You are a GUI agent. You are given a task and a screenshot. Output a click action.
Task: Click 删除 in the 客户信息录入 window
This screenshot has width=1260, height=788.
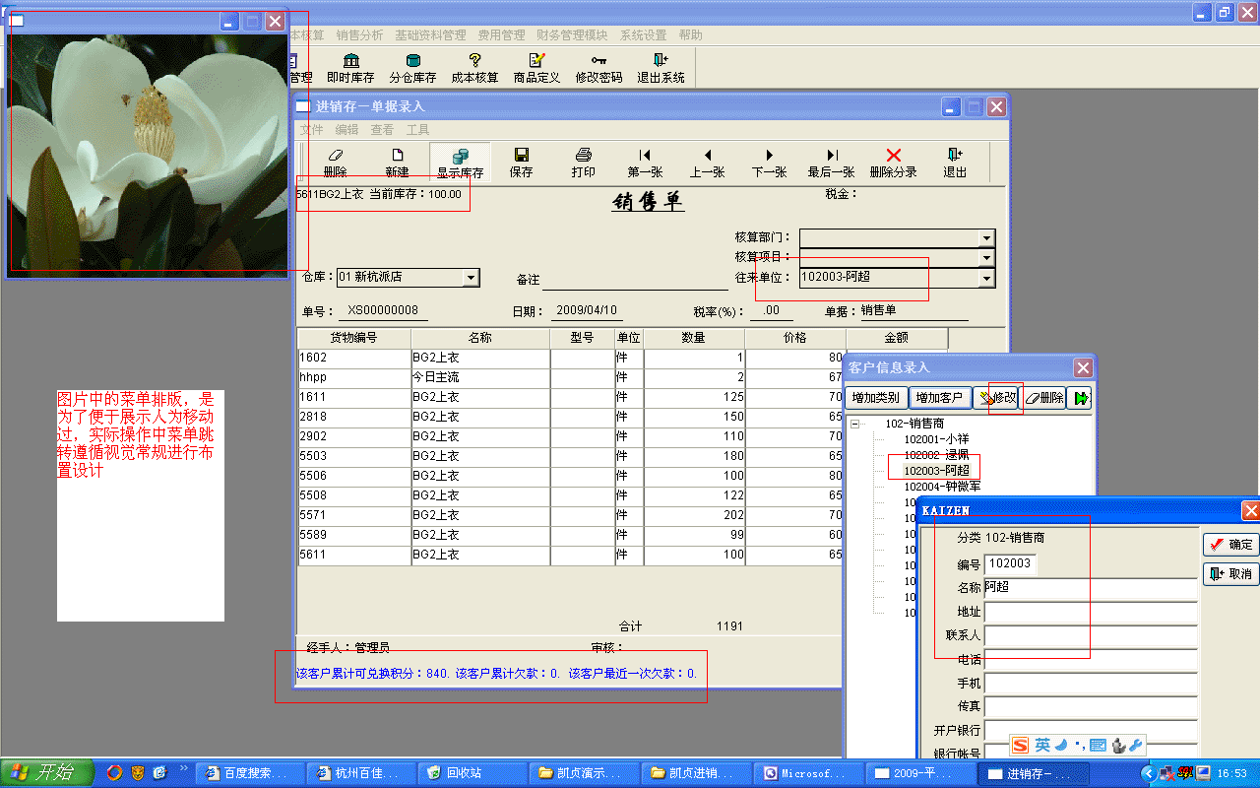coord(1044,398)
